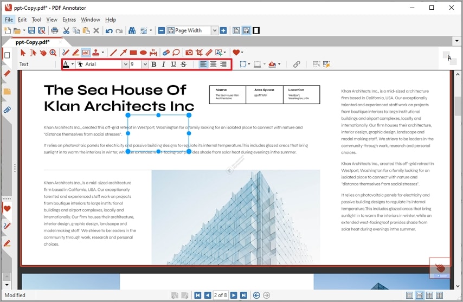
Task: Insert a link with the chain icon
Action: coord(297,64)
